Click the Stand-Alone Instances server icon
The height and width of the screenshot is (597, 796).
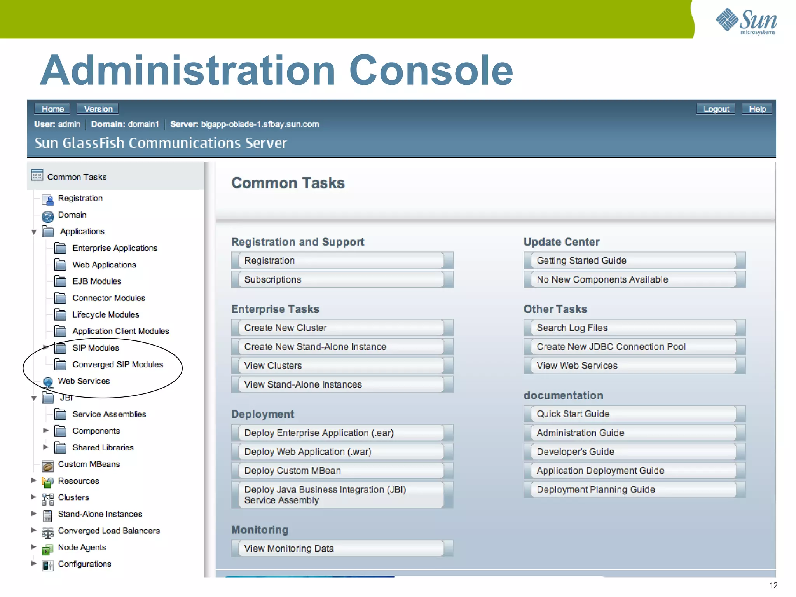tap(48, 515)
